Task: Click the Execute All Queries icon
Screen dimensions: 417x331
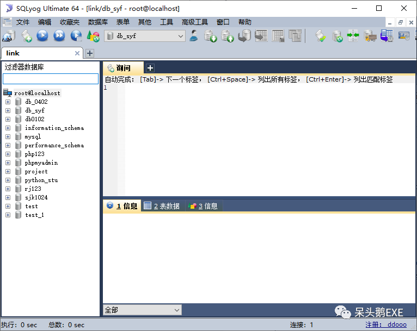Action: click(59, 36)
